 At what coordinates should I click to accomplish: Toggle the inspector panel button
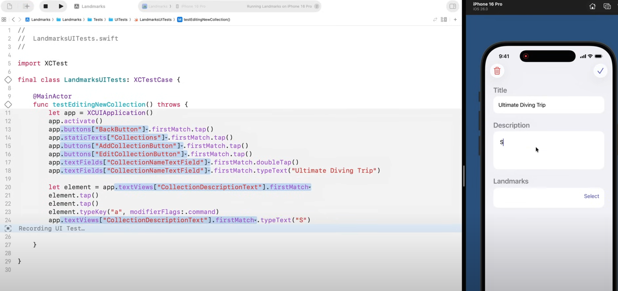click(453, 6)
